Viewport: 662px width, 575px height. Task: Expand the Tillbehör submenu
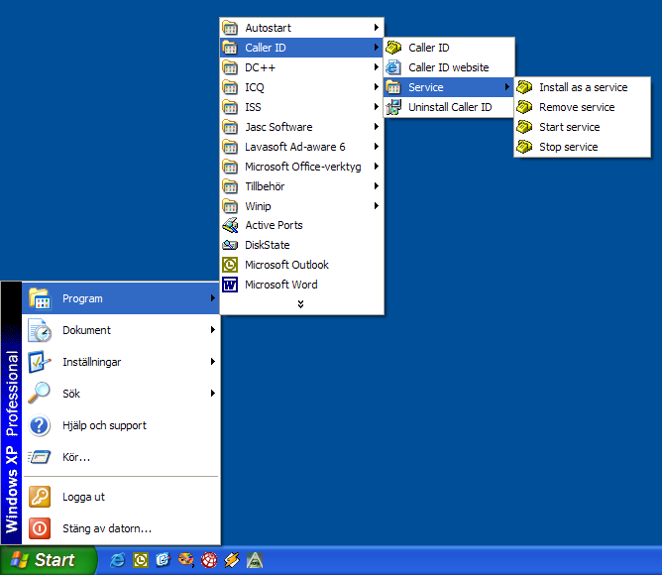click(301, 186)
